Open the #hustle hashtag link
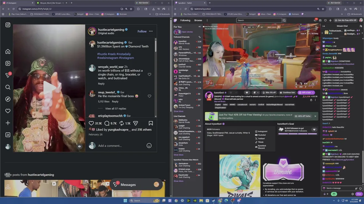This screenshot has width=364, height=204. [x=102, y=54]
